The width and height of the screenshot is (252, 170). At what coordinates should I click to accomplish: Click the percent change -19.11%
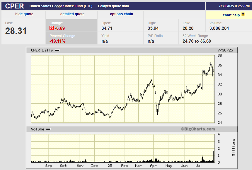click(x=57, y=41)
